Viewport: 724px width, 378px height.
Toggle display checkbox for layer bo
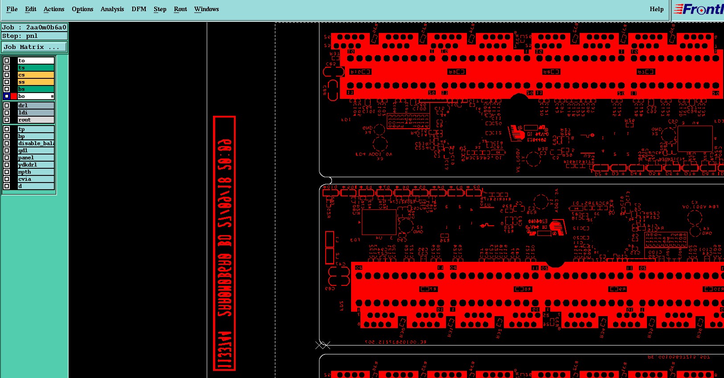click(7, 96)
